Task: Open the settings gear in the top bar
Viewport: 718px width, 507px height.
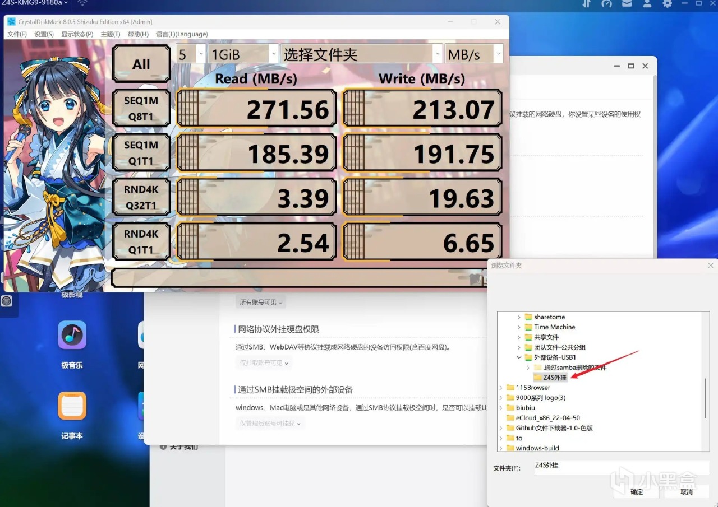Action: [667, 3]
